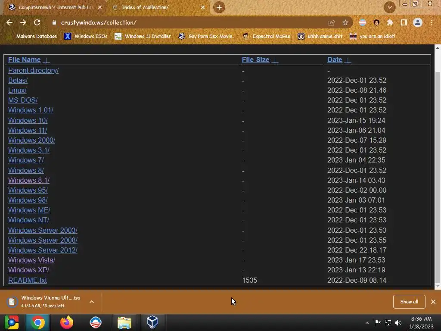Open Parent directory link

coord(33,70)
